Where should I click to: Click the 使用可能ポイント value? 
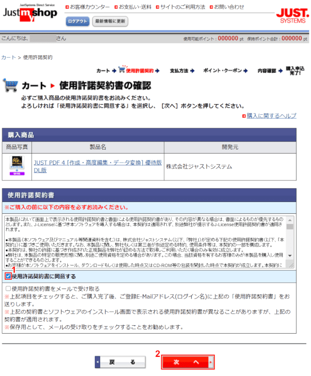tap(228, 39)
